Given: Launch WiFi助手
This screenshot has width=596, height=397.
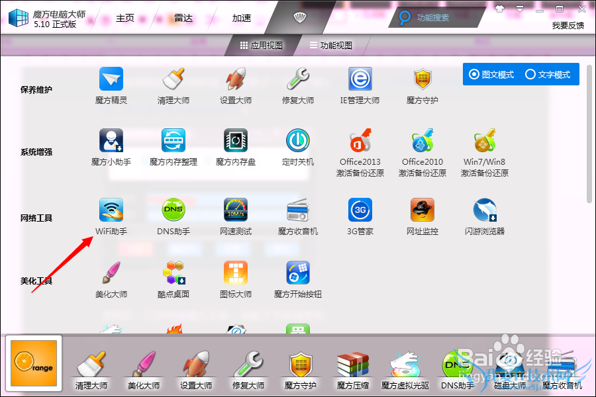Looking at the screenshot, I should (111, 210).
